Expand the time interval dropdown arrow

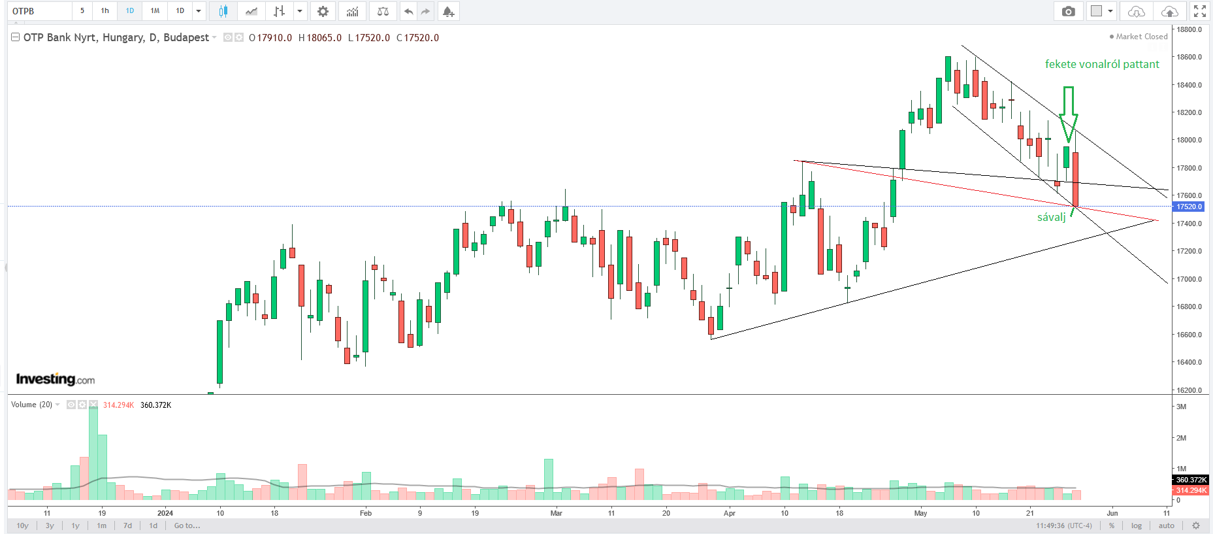pos(199,11)
